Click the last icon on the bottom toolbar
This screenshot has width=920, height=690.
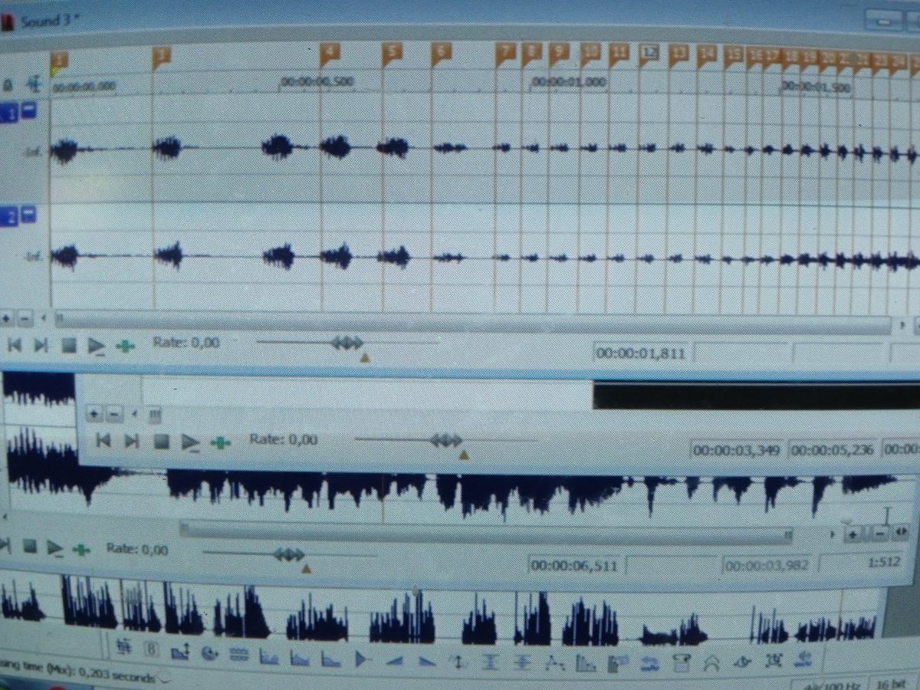coord(804,658)
